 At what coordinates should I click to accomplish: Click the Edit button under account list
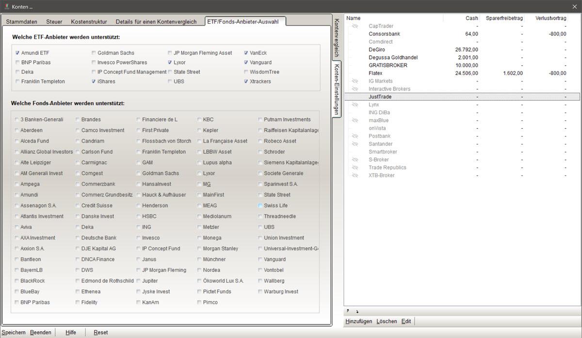[406, 322]
